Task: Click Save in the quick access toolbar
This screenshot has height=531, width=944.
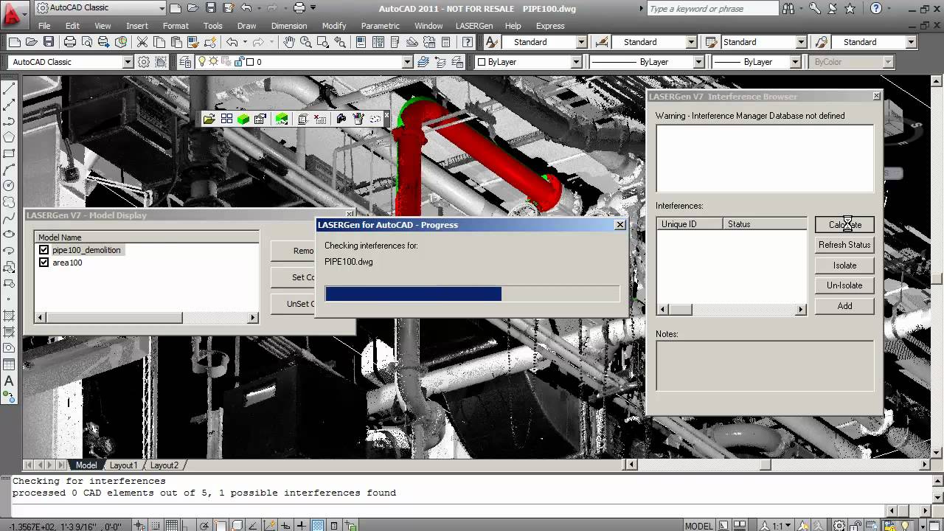Action: 210,8
